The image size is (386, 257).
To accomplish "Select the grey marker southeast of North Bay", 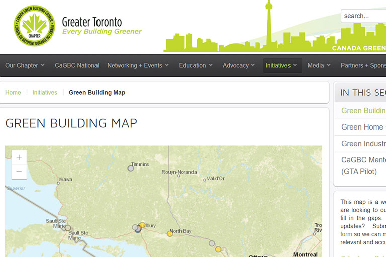I will (212, 244).
